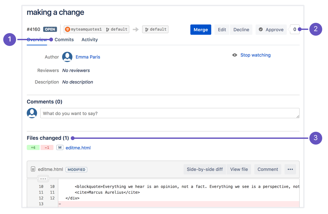Screen dimensions: 328x214
Task: Click the branch icon on myteamquotes1
Action: 108,29
